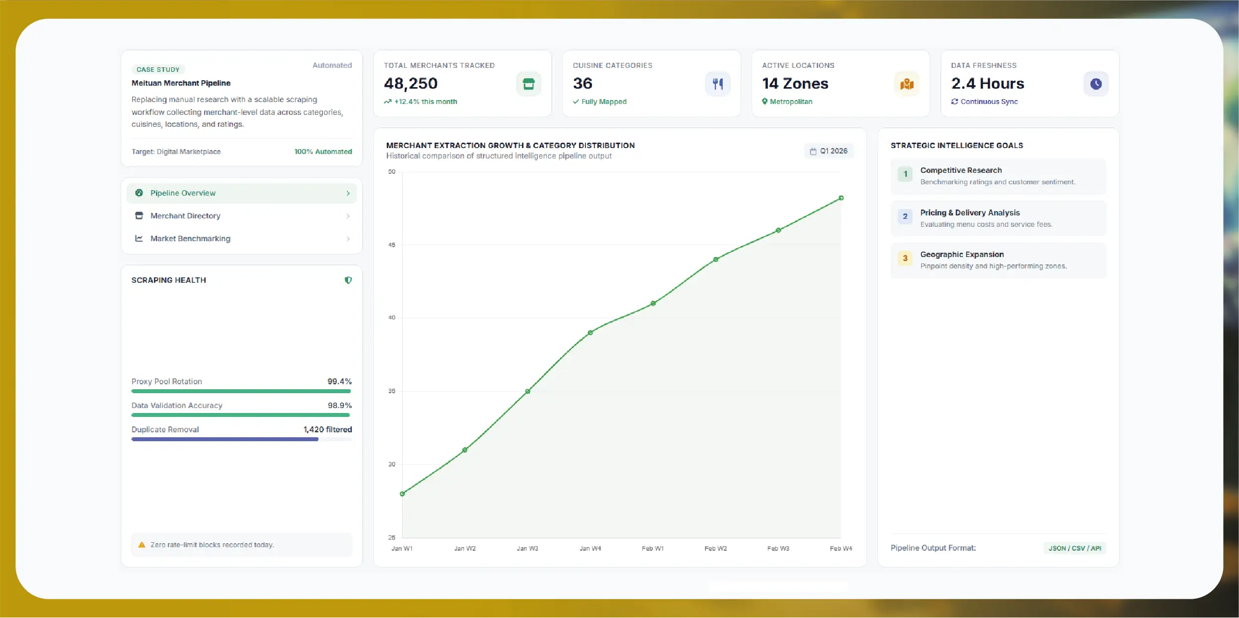Click the 48,250 merchants value
The image size is (1239, 618).
click(x=411, y=84)
